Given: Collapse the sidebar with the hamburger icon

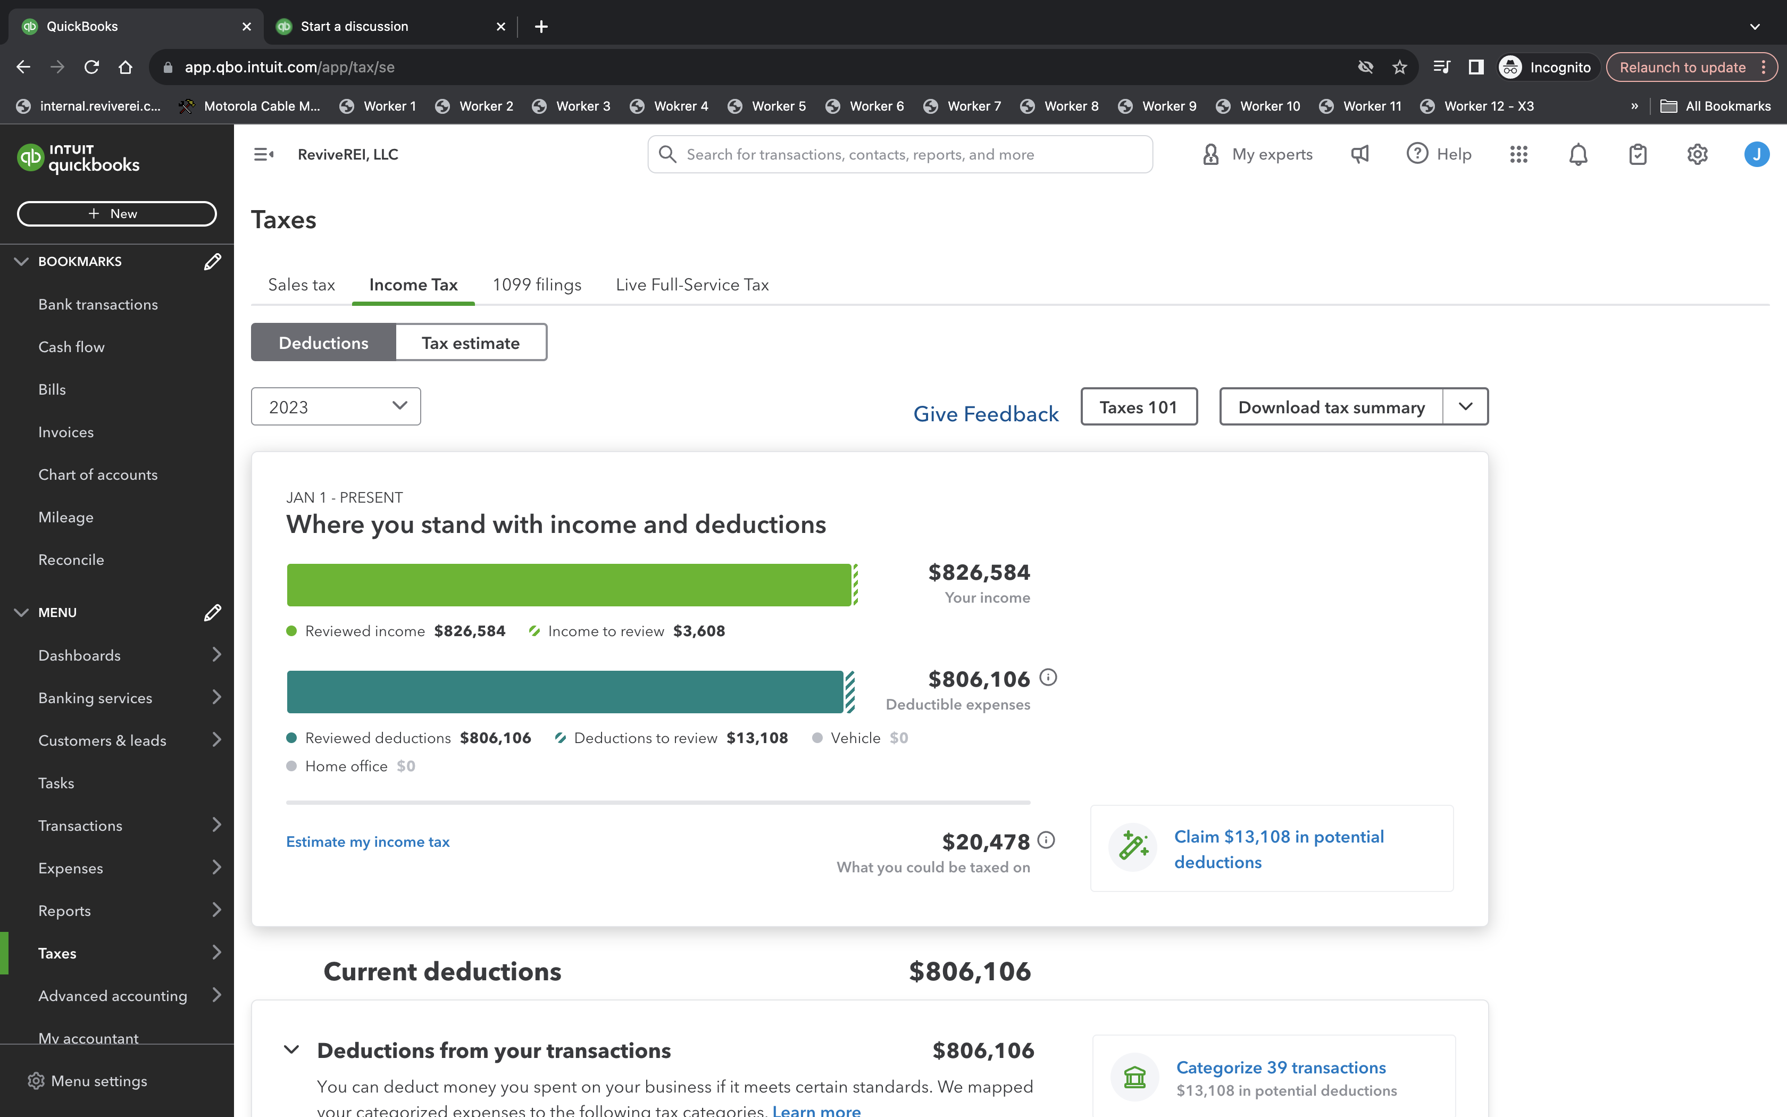Looking at the screenshot, I should point(264,154).
